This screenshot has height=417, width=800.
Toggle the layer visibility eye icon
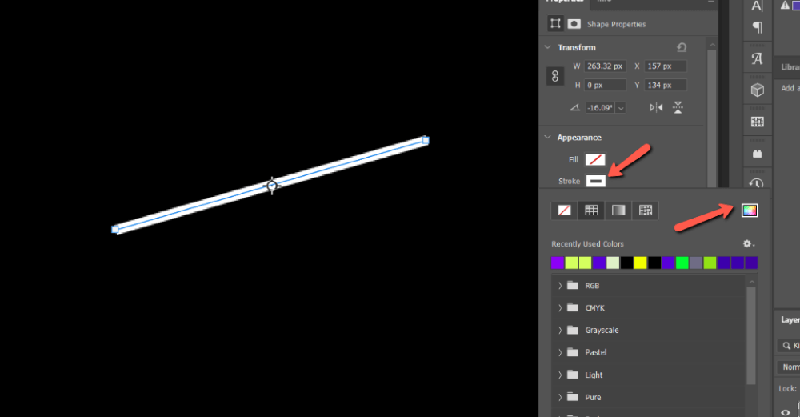pyautogui.click(x=785, y=412)
